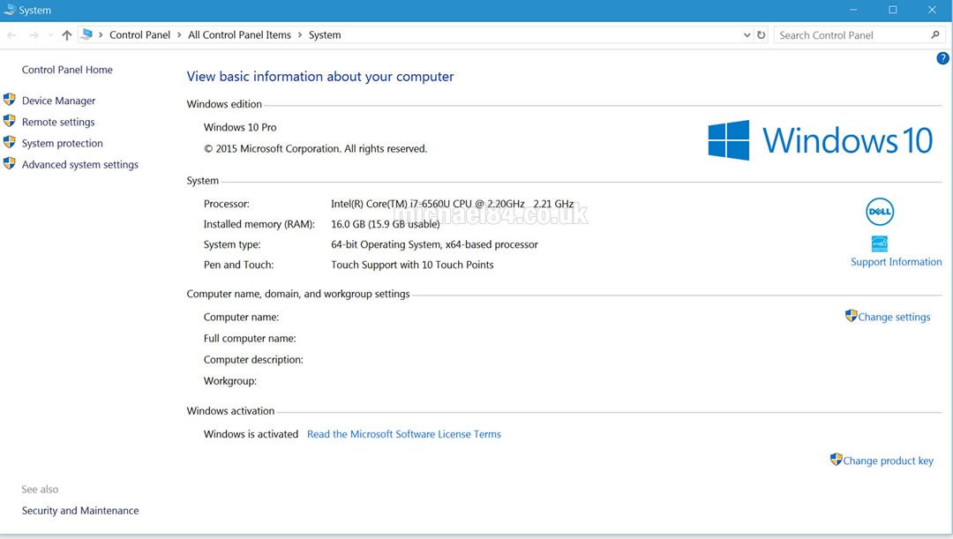Open System protection
The width and height of the screenshot is (953, 539).
62,144
